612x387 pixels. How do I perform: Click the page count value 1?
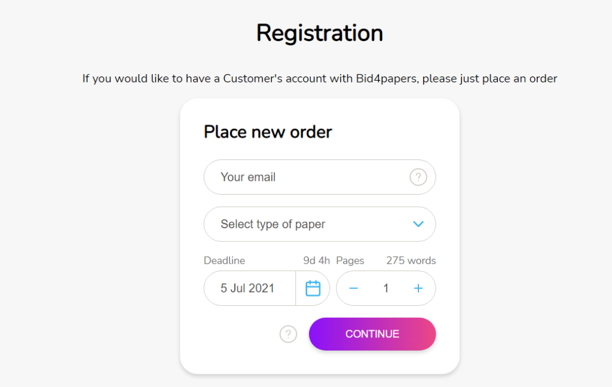pos(385,288)
